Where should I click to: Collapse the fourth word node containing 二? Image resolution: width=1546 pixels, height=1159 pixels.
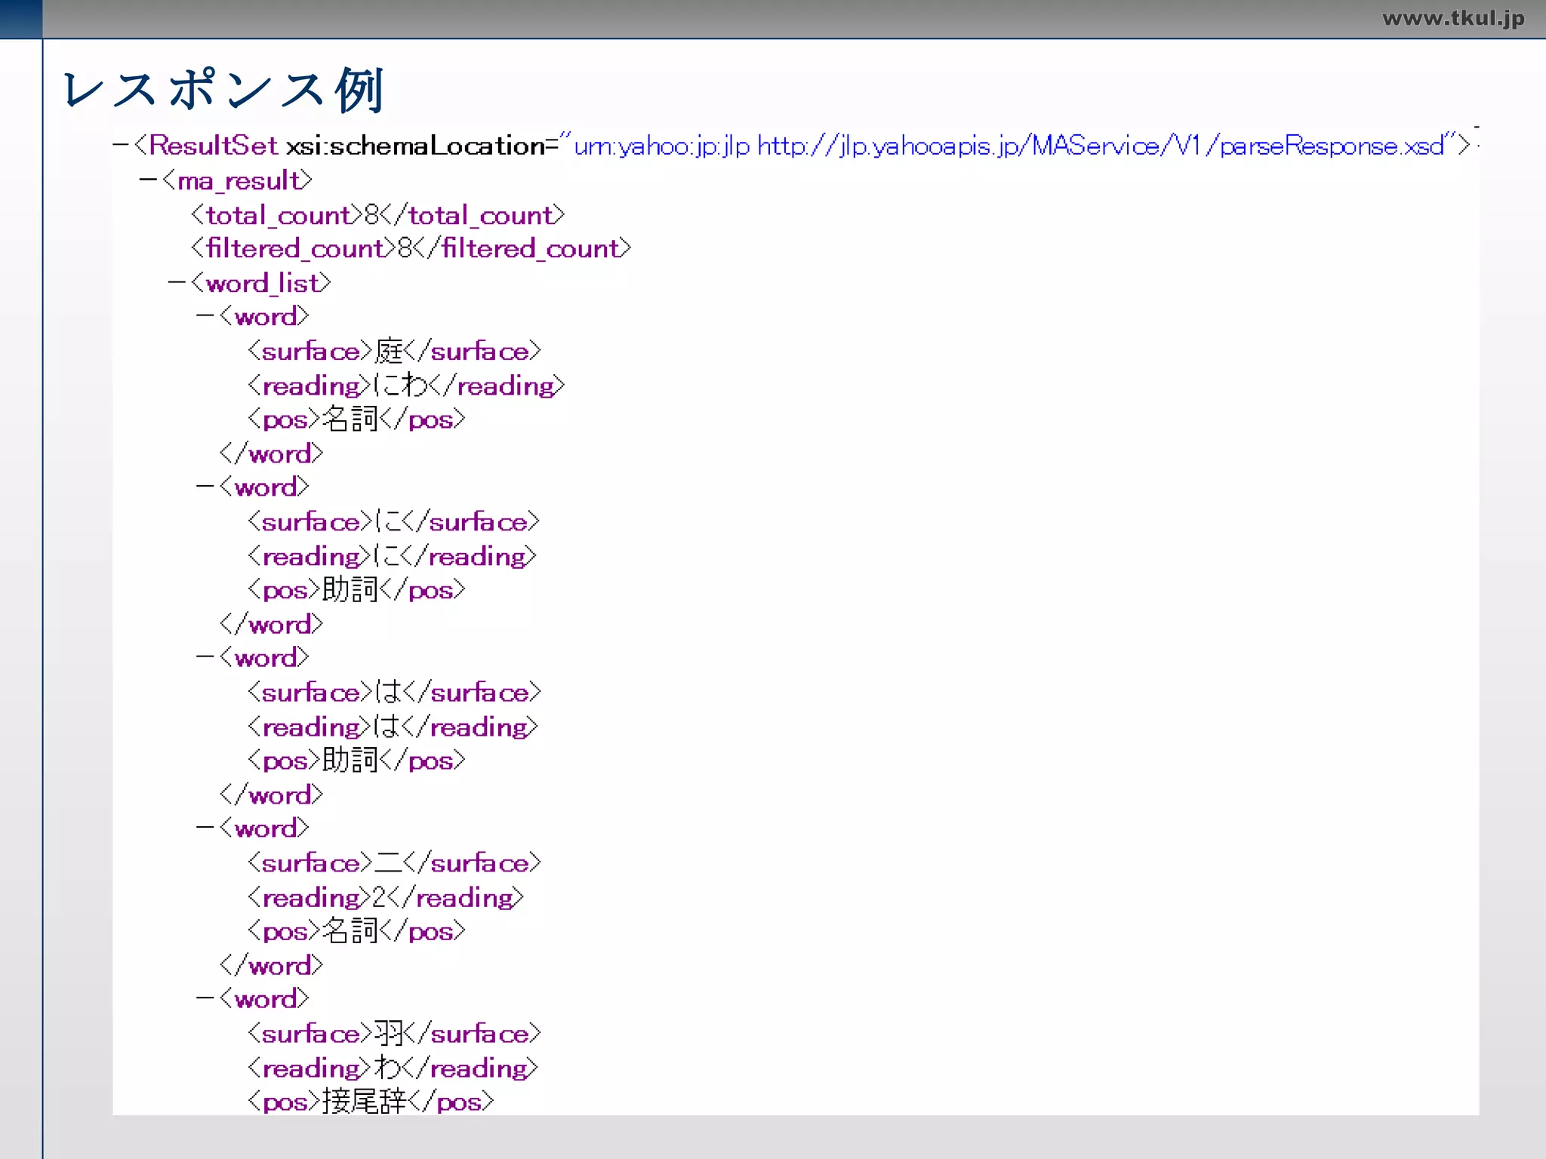pos(205,828)
